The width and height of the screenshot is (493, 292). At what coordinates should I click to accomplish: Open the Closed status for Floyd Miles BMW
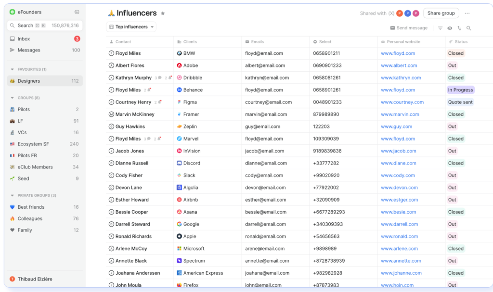(x=455, y=53)
